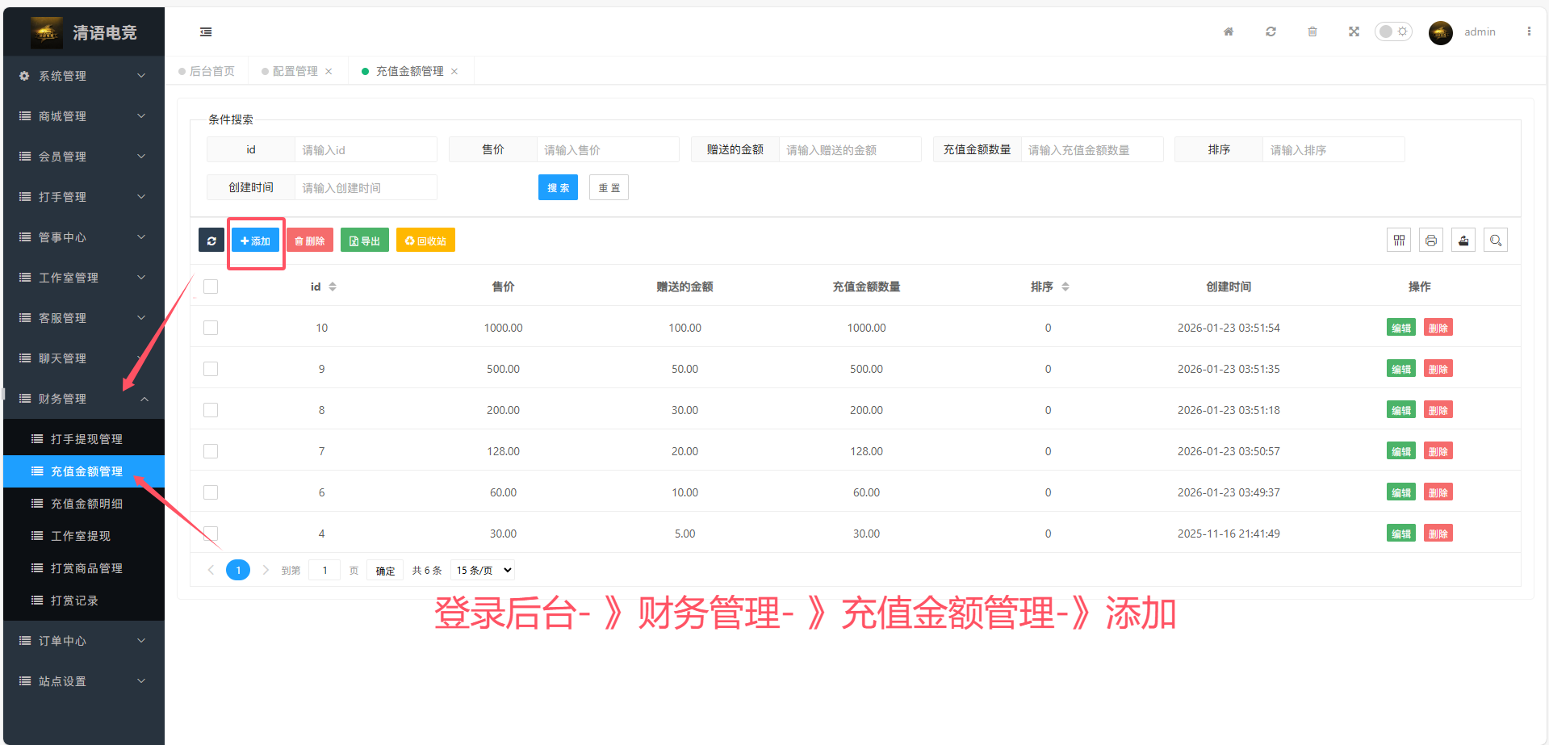Enter fullscreen with the expand icon
This screenshot has height=745, width=1549.
click(1354, 31)
